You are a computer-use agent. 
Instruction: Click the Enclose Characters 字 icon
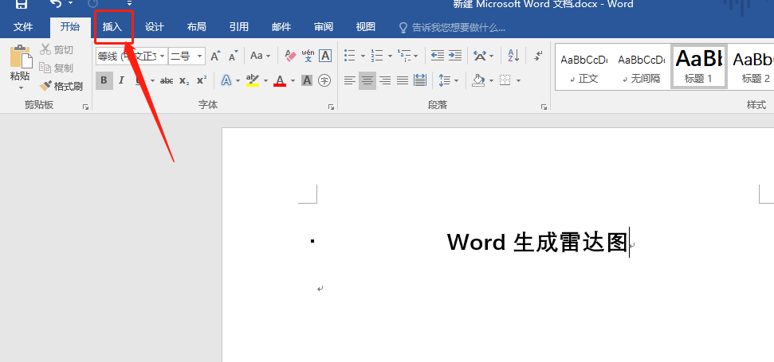(324, 80)
